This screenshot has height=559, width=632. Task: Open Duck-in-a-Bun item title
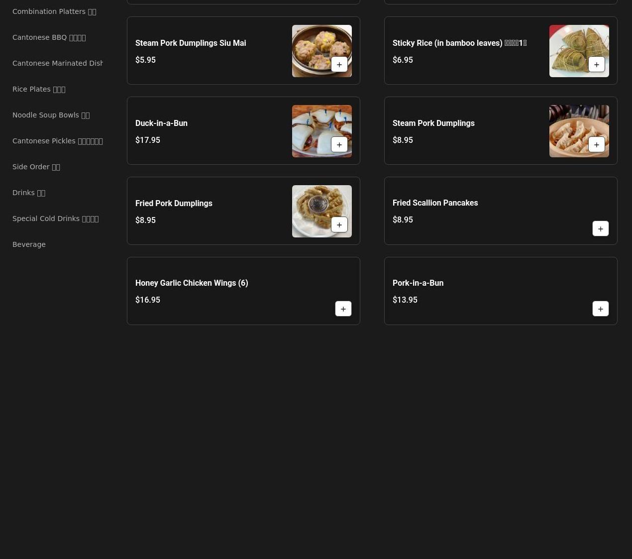pyautogui.click(x=161, y=123)
